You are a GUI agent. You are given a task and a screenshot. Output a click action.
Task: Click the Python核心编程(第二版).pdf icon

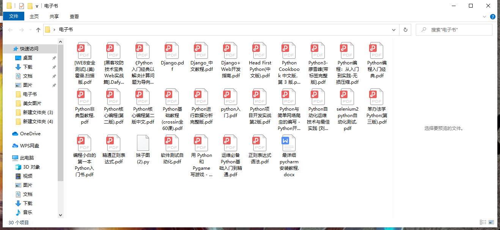pos(114,97)
